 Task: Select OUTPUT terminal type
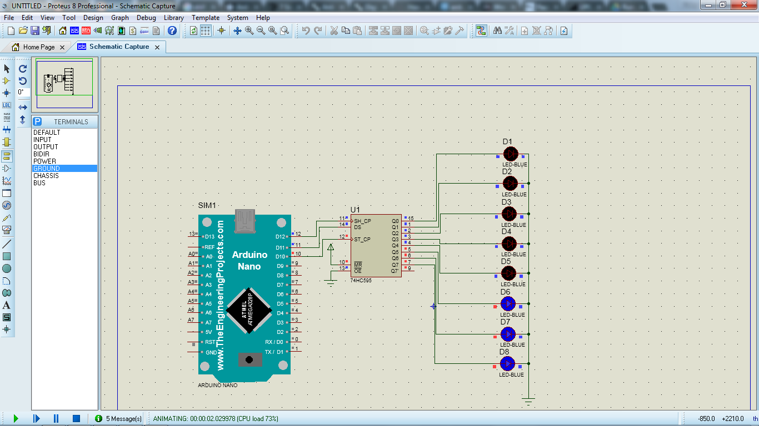pyautogui.click(x=46, y=146)
